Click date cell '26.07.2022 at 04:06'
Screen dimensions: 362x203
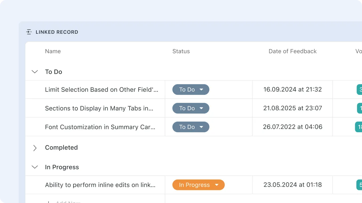[293, 127]
